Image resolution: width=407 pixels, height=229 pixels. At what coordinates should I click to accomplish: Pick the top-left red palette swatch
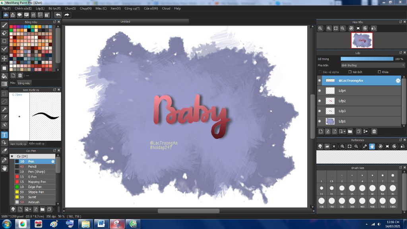pos(11,27)
